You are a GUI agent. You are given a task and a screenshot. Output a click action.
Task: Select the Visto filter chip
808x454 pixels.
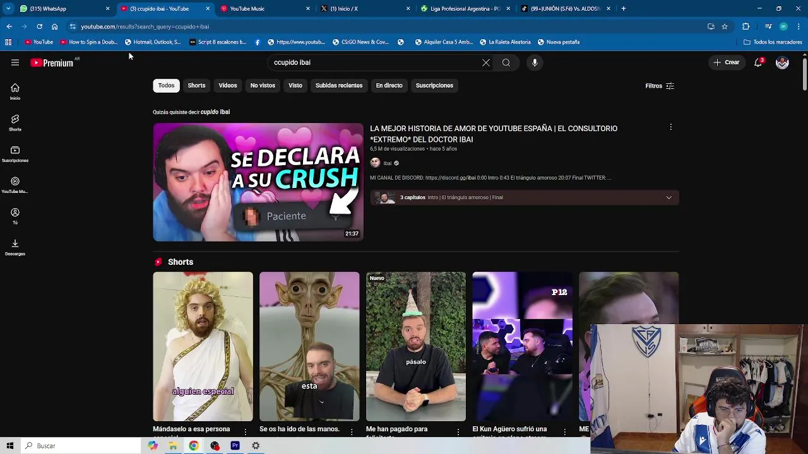tap(295, 85)
